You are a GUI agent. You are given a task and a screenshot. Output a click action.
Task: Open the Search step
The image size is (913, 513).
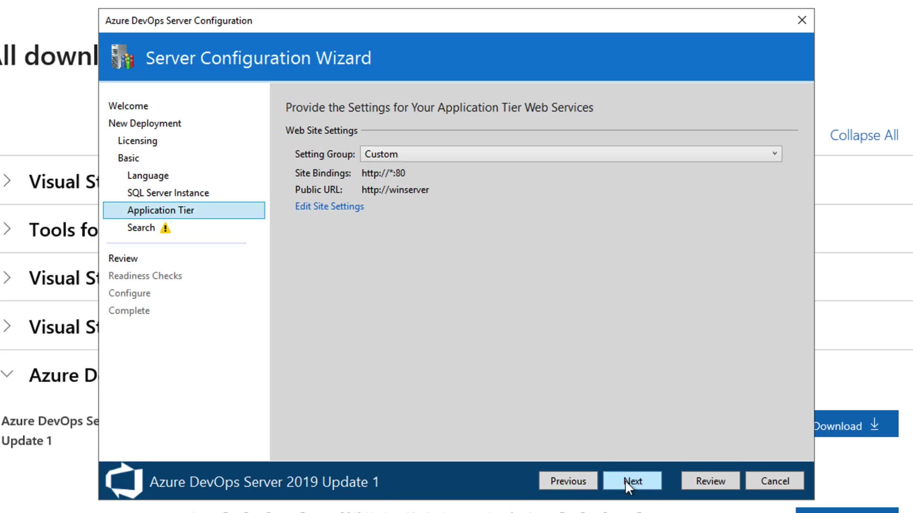point(141,228)
